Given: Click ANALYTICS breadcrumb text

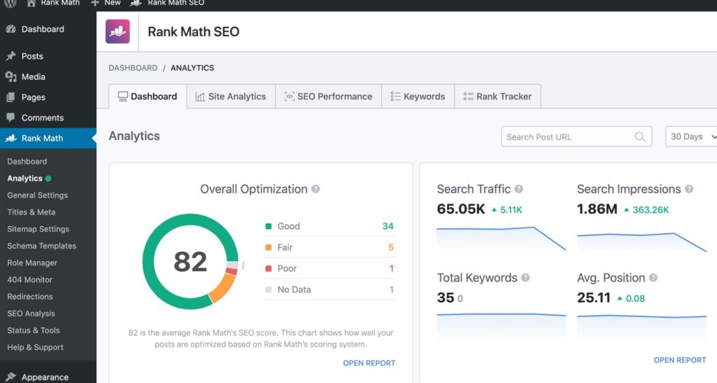Looking at the screenshot, I should coord(193,68).
